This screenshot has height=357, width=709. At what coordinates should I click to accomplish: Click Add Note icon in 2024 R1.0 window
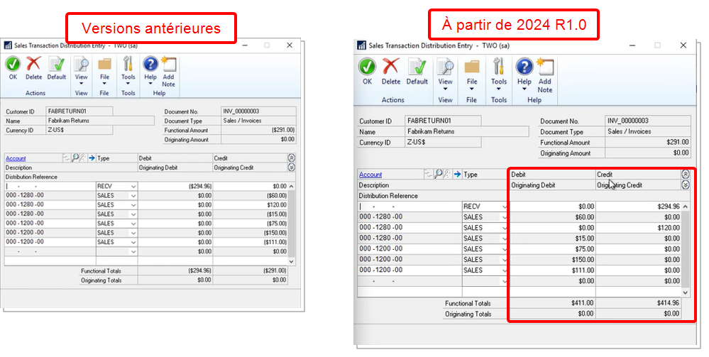click(545, 67)
